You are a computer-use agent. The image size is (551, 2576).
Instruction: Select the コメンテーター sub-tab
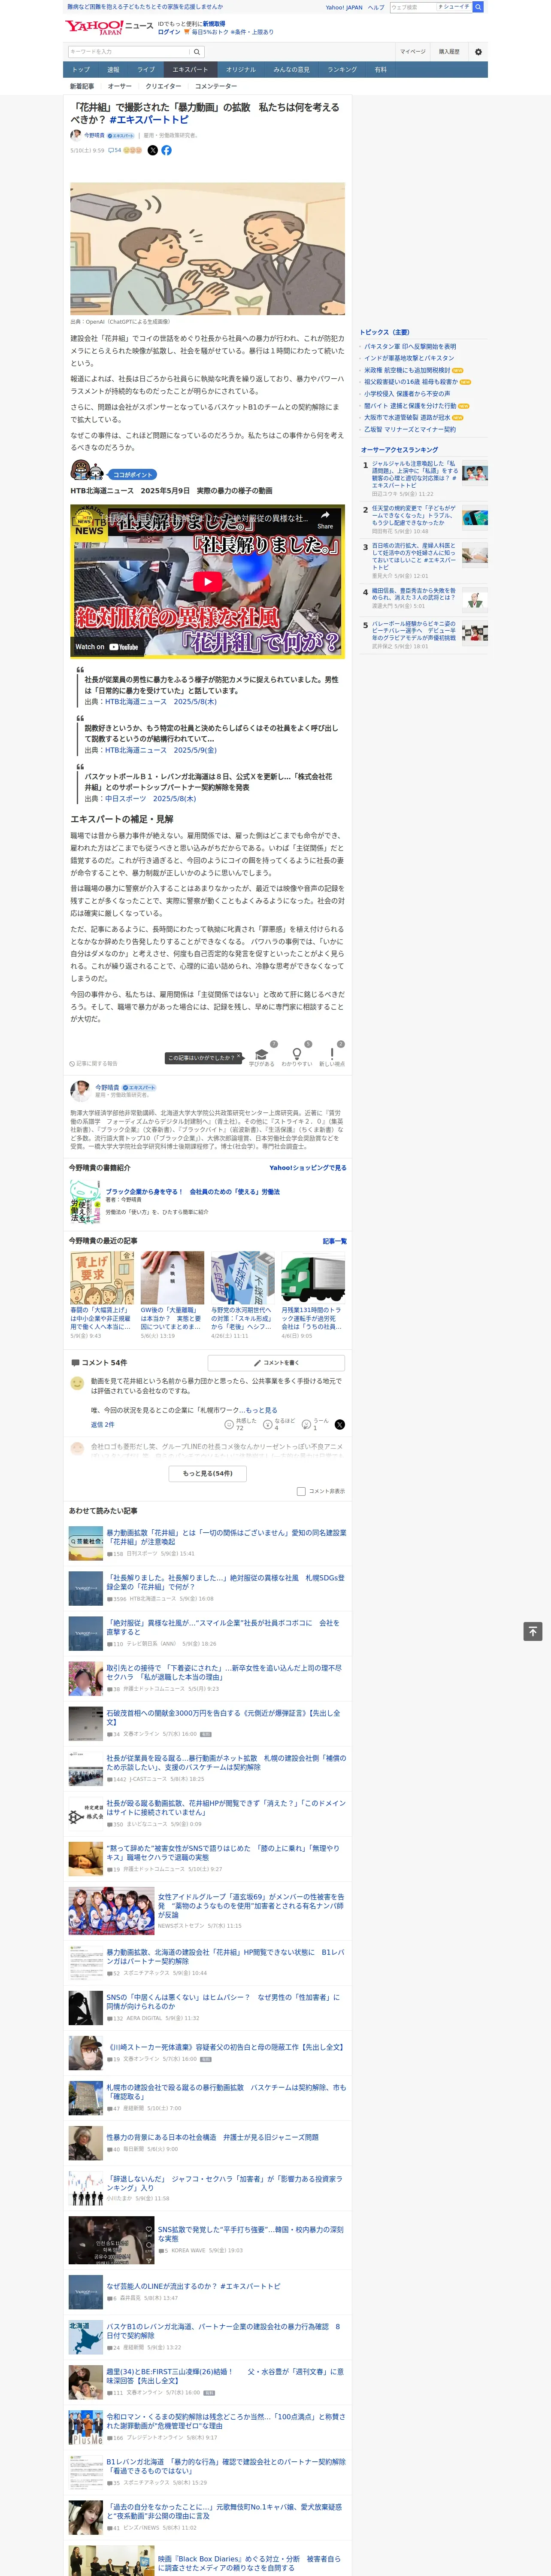[216, 86]
